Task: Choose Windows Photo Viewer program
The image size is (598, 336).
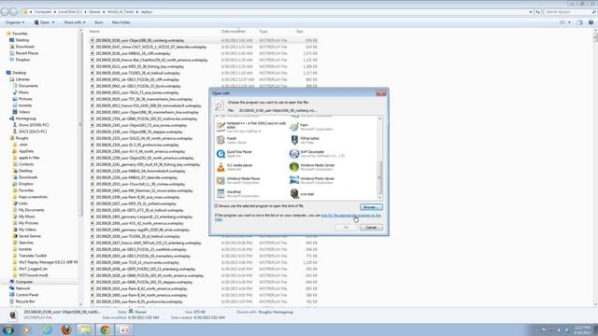Action: 312,180
